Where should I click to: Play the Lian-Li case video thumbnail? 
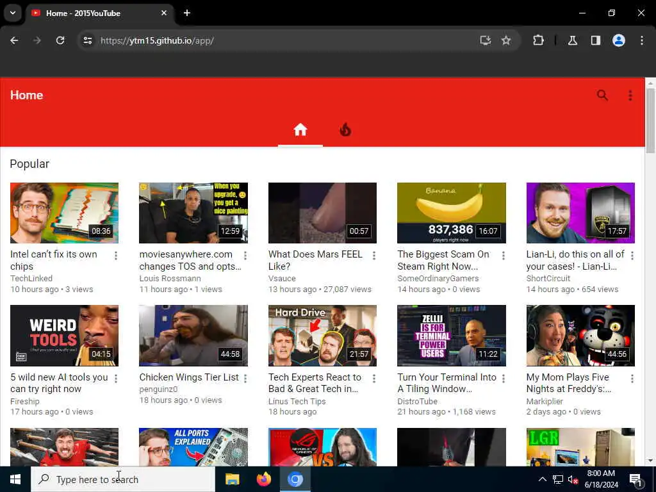(580, 213)
